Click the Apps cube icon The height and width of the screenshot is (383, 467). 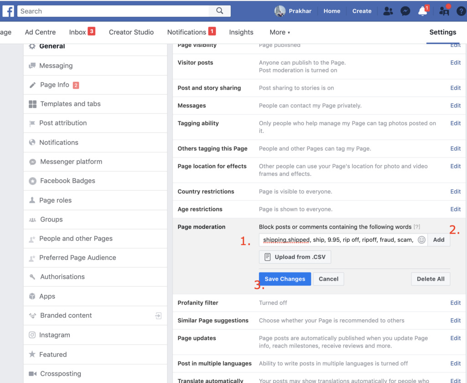pyautogui.click(x=32, y=296)
